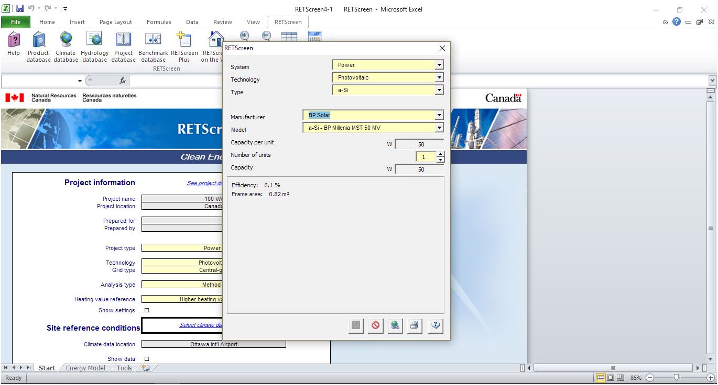
Task: Open the web link globe icon
Action: pyautogui.click(x=395, y=325)
